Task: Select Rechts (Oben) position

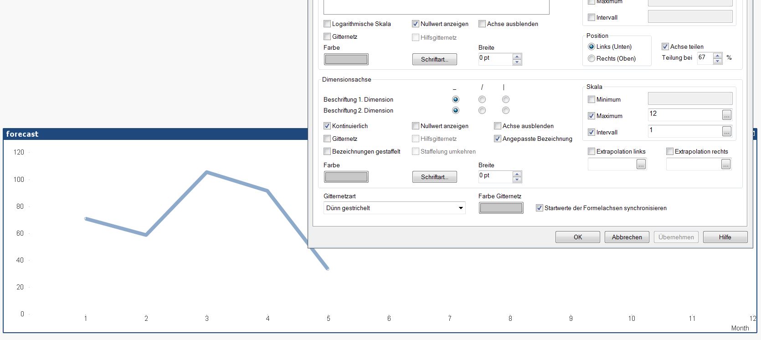Action: 591,58
